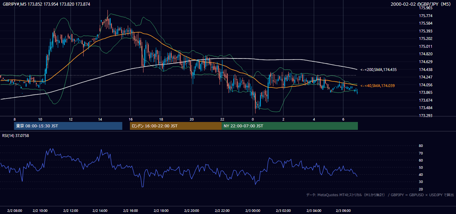The image size is (456, 214).
Task: Select the '<-<200,SMA,174.435' label
Action: (x=378, y=70)
